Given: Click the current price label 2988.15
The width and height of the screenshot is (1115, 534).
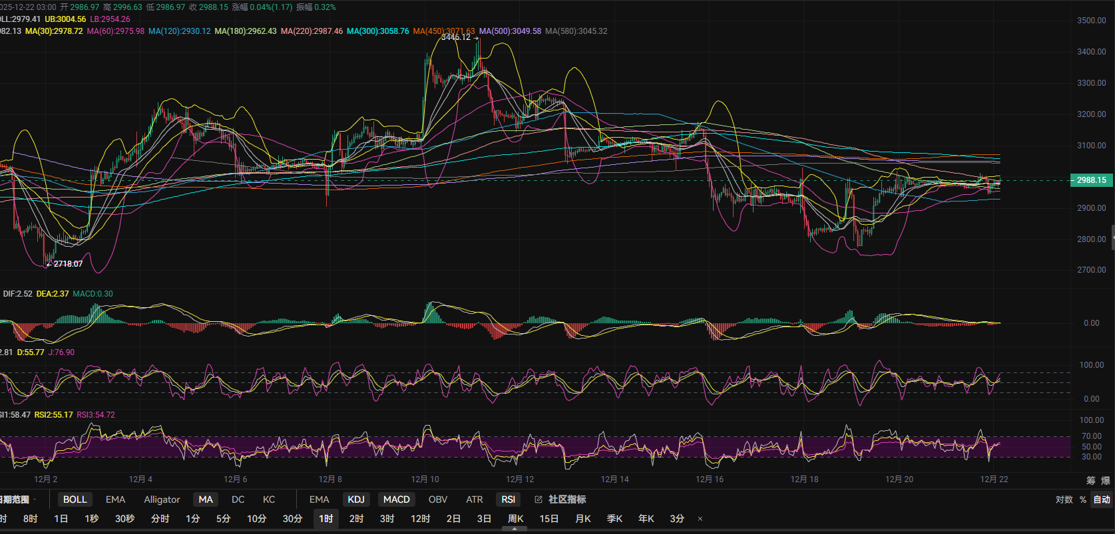Looking at the screenshot, I should point(1091,180).
